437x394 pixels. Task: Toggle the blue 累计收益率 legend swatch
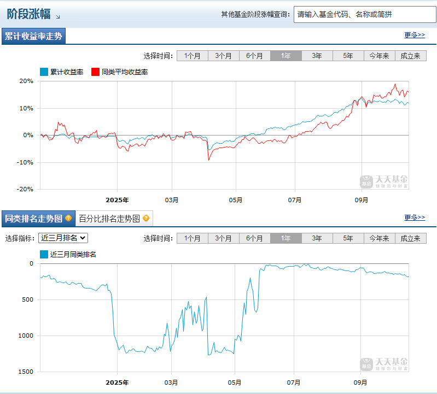44,72
